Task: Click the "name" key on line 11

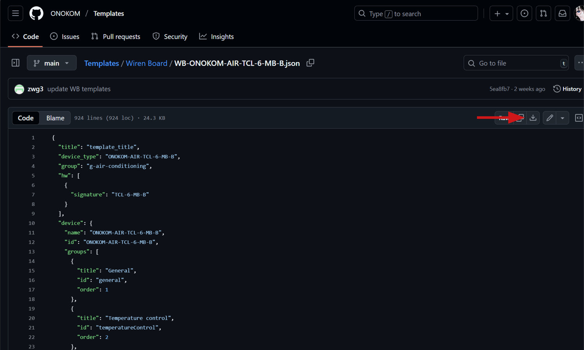Action: (74, 233)
